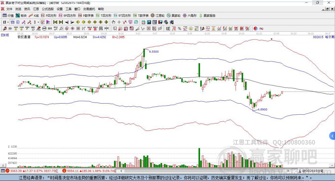Open the T数字表 tool

click(x=141, y=16)
